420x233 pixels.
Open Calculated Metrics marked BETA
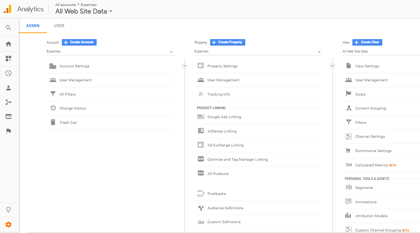tap(371, 165)
